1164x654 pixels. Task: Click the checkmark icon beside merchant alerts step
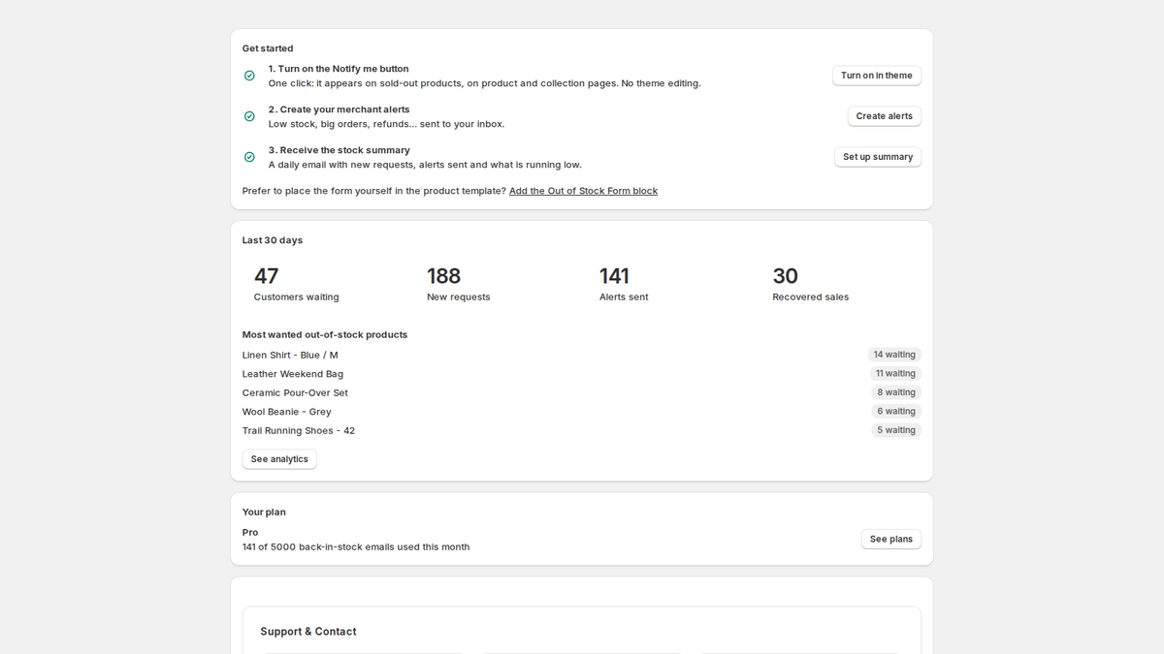[249, 116]
